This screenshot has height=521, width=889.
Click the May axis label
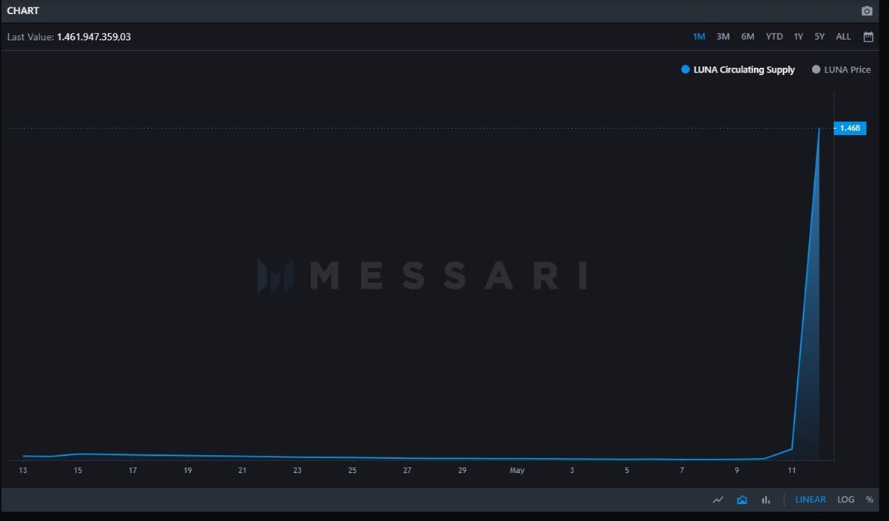517,471
